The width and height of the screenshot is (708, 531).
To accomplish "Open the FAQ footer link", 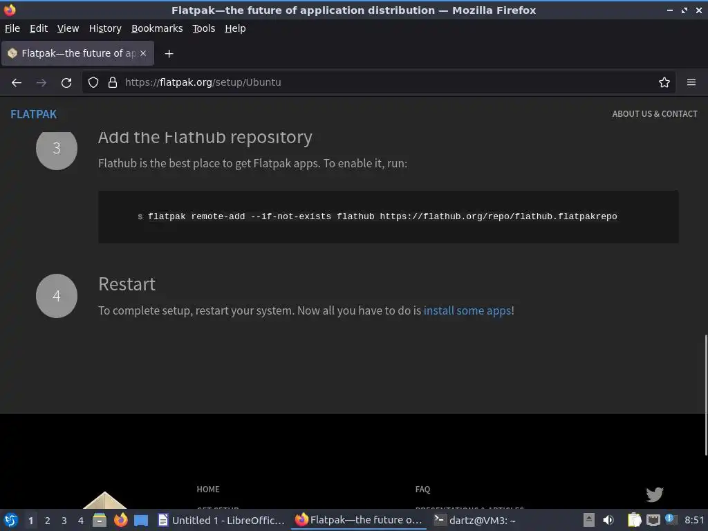I will click(422, 490).
